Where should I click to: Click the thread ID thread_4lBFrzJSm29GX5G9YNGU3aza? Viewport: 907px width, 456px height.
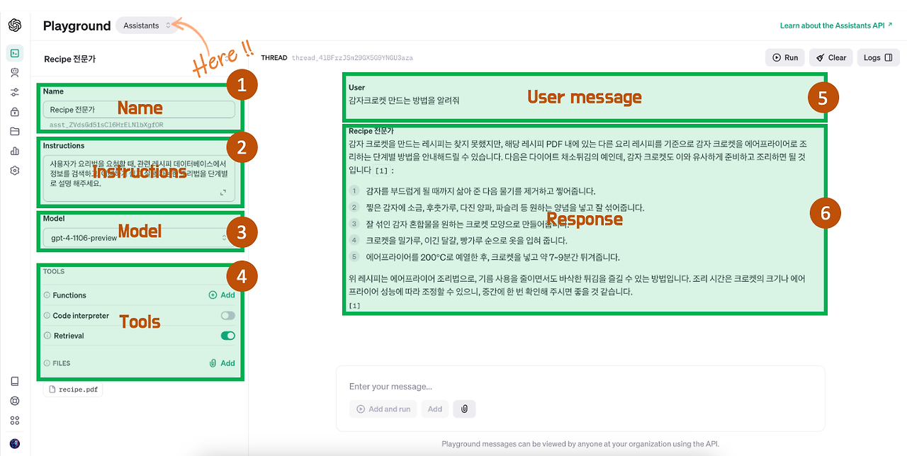(352, 57)
